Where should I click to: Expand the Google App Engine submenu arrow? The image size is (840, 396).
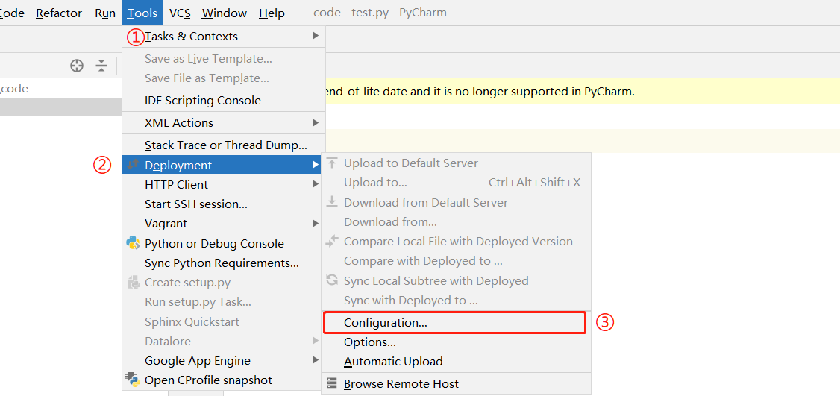click(x=316, y=360)
